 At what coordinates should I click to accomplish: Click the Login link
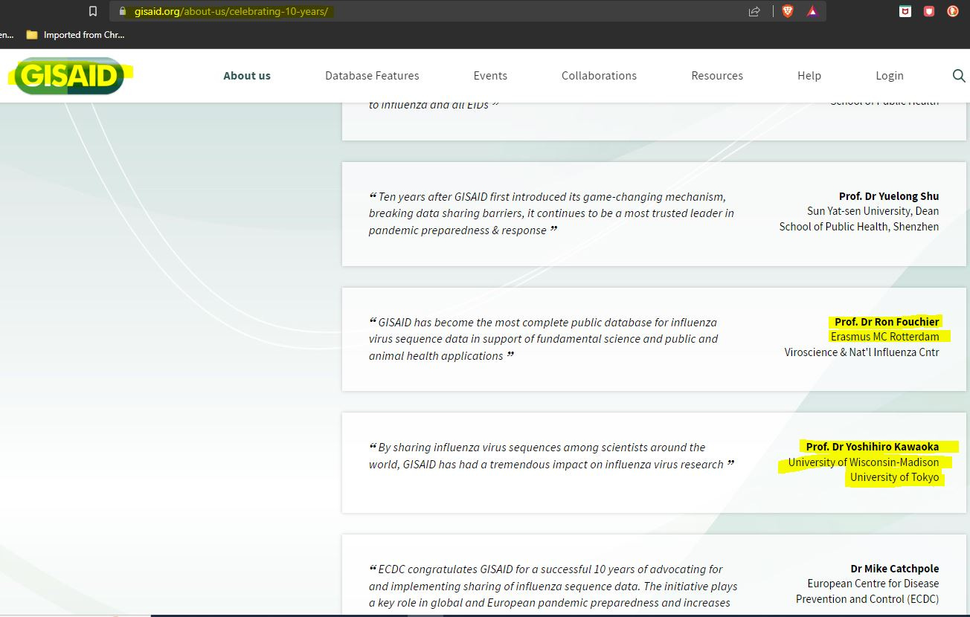[x=890, y=76]
